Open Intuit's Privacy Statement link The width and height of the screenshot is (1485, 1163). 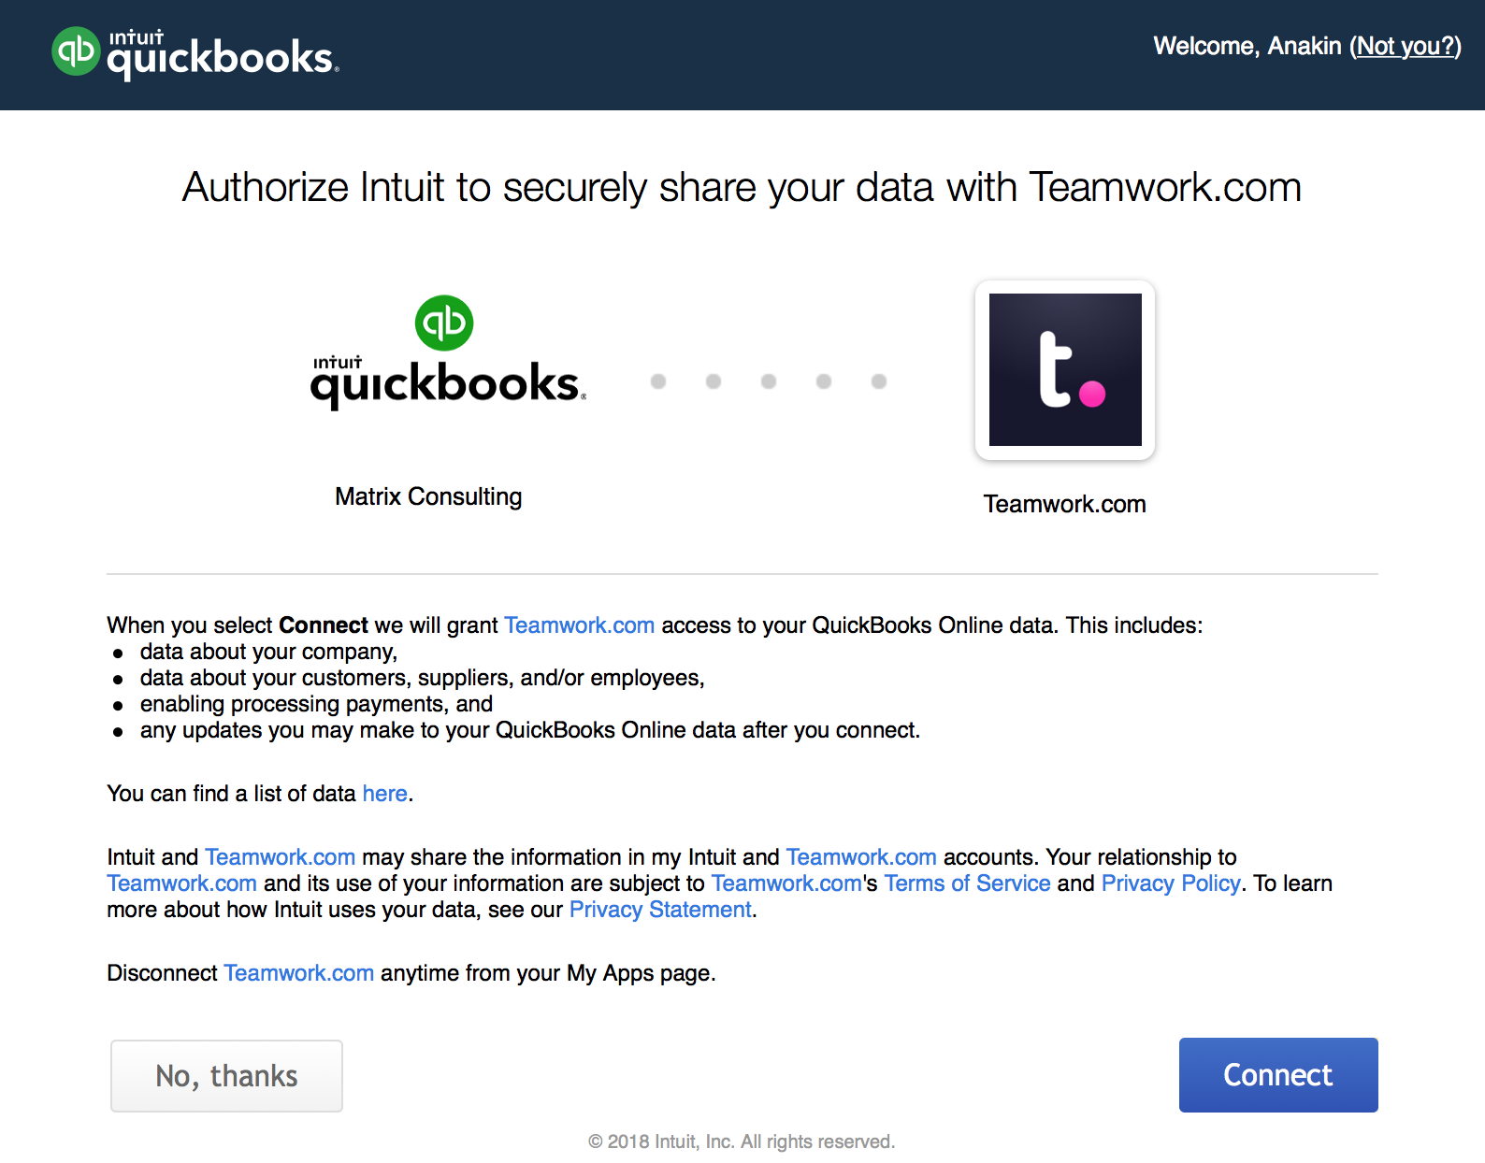660,910
